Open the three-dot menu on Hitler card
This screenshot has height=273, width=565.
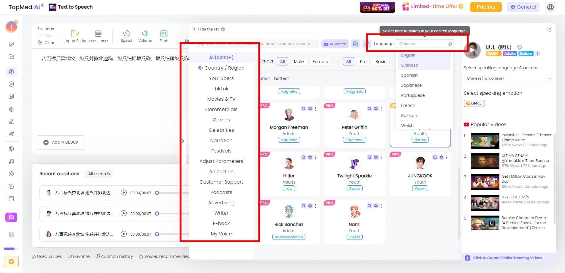click(x=315, y=157)
